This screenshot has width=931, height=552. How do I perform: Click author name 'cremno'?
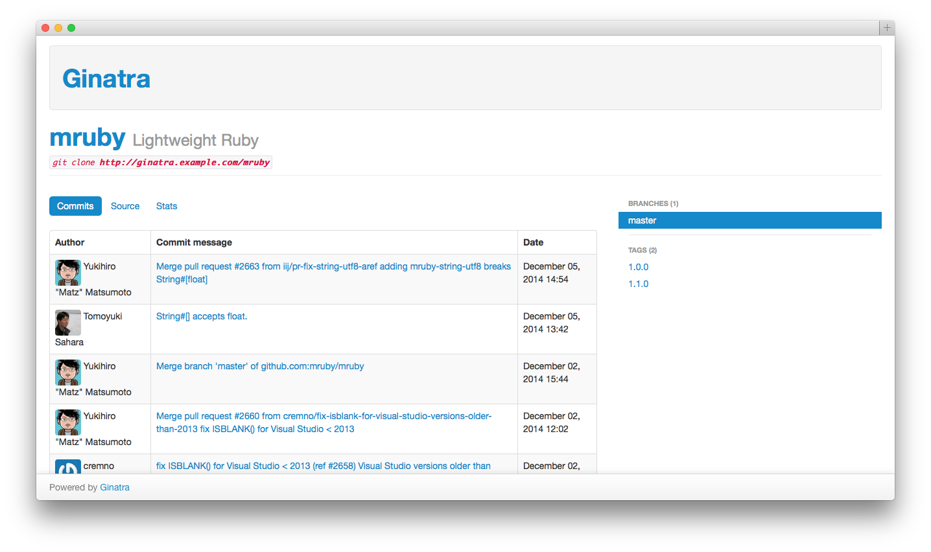pos(99,466)
